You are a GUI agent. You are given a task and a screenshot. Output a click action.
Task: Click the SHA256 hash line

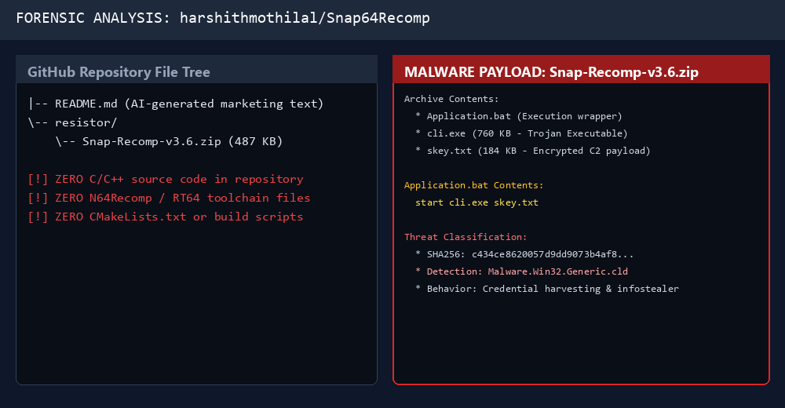point(524,254)
